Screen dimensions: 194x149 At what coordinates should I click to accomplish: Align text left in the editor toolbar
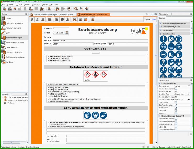point(57,19)
